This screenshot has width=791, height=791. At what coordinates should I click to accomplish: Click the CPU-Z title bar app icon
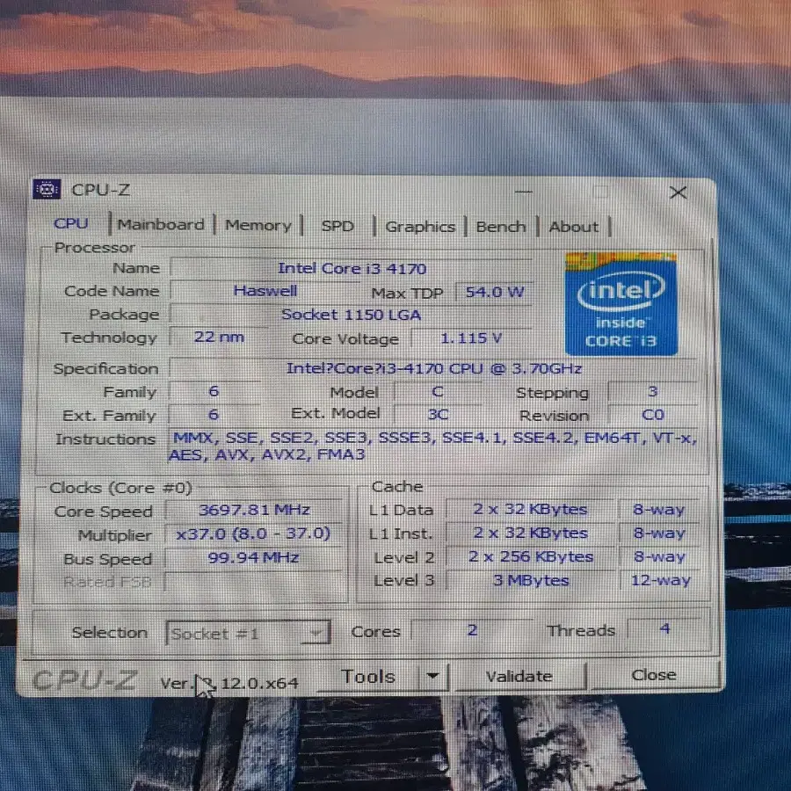click(47, 189)
